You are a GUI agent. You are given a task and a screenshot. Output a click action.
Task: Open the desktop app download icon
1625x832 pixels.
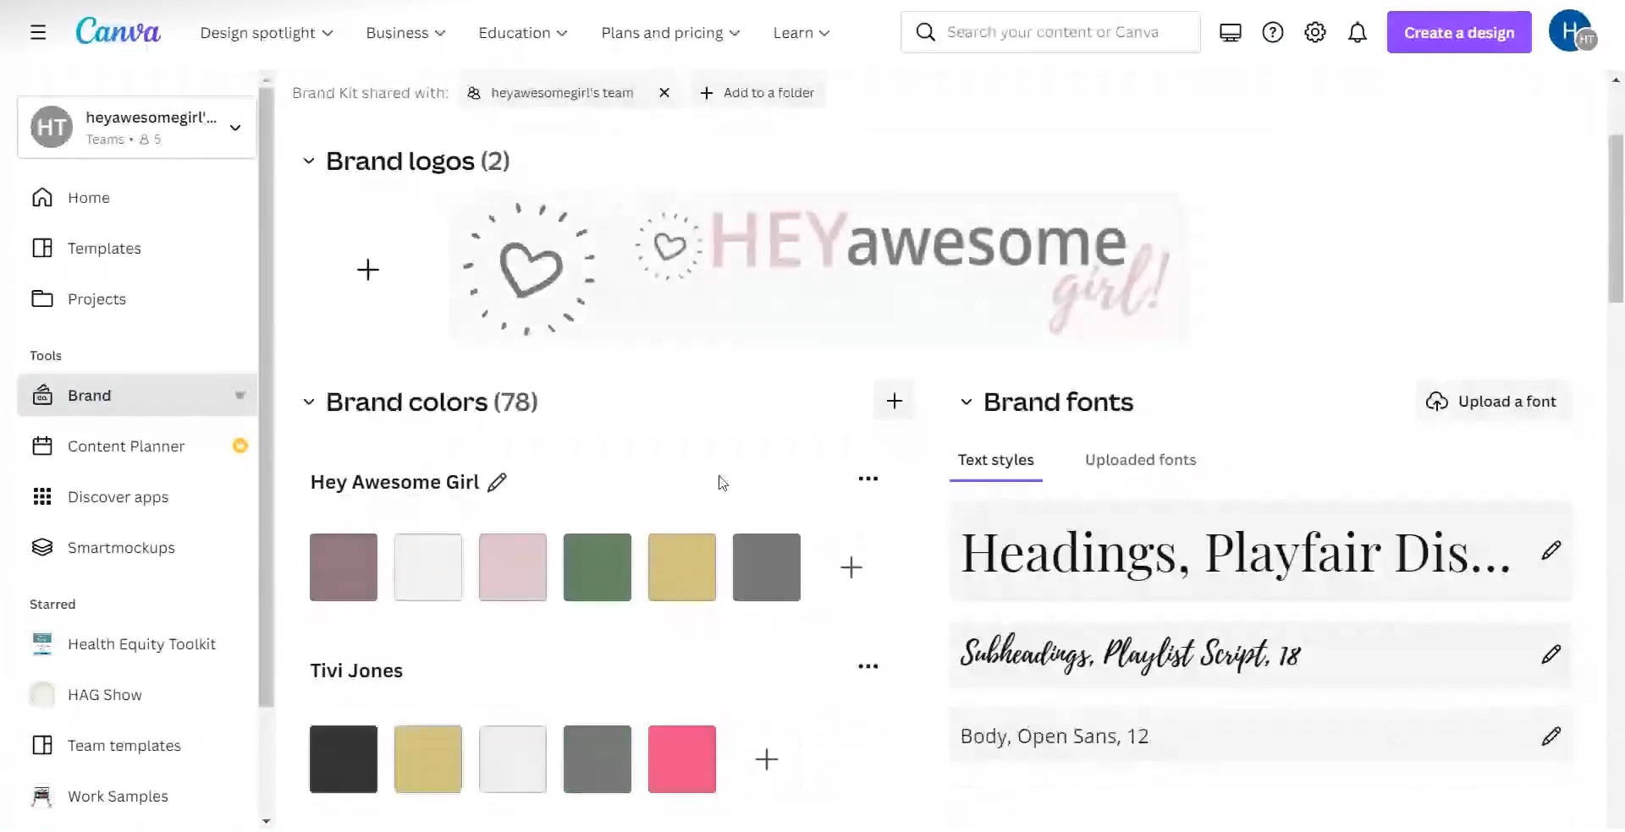[1231, 33]
